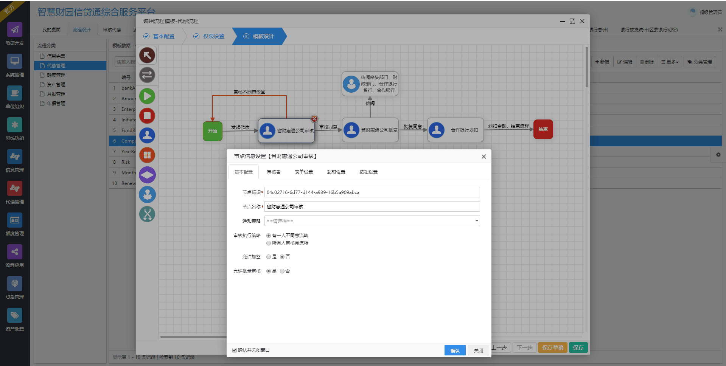This screenshot has width=726, height=366.
Task: Select the orange grid subprocess tool
Action: click(147, 155)
